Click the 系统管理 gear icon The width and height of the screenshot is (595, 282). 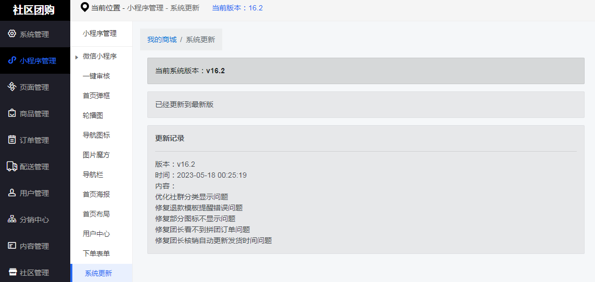(x=12, y=34)
